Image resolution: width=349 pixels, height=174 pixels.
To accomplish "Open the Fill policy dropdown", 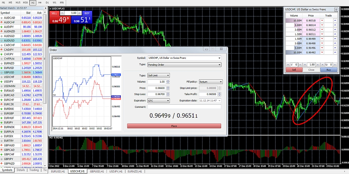I will tap(211, 82).
